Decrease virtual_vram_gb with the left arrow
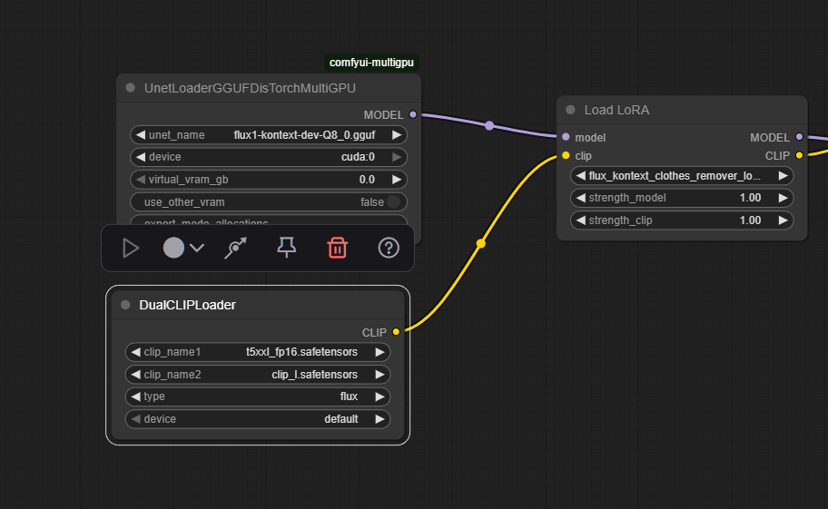The image size is (828, 509). click(x=141, y=180)
